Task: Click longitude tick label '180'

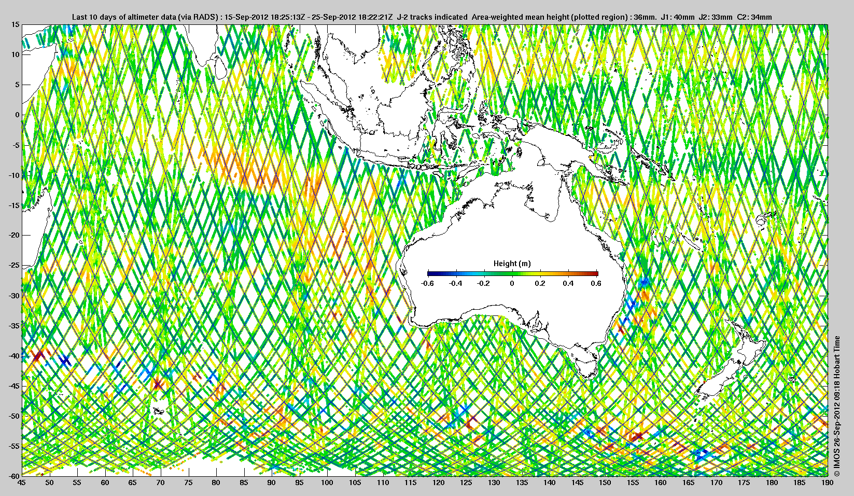Action: click(772, 483)
